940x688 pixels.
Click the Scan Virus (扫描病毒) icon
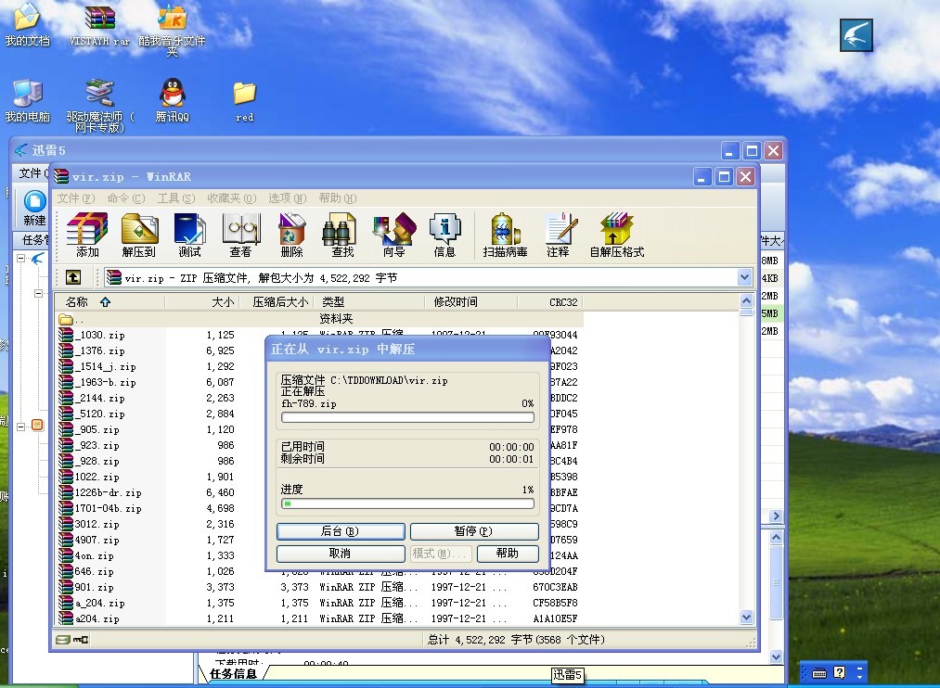505,235
